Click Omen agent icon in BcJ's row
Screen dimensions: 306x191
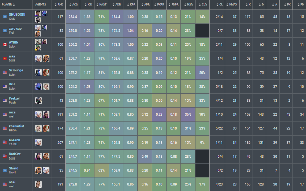(x=38, y=86)
